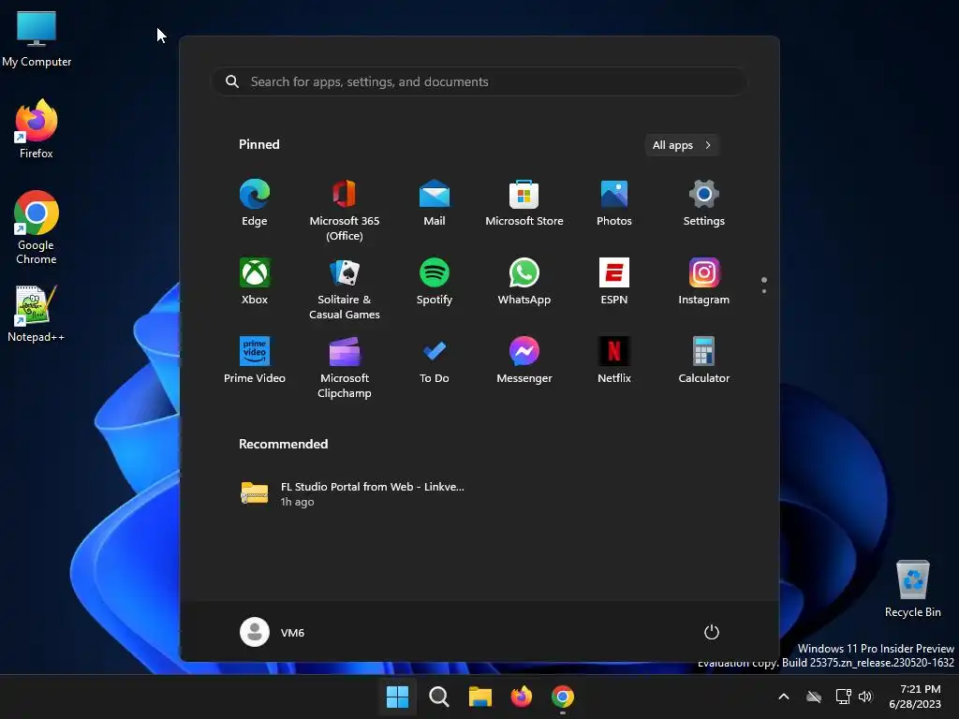Viewport: 959px width, 719px height.
Task: Show hidden system tray icons
Action: tap(784, 697)
